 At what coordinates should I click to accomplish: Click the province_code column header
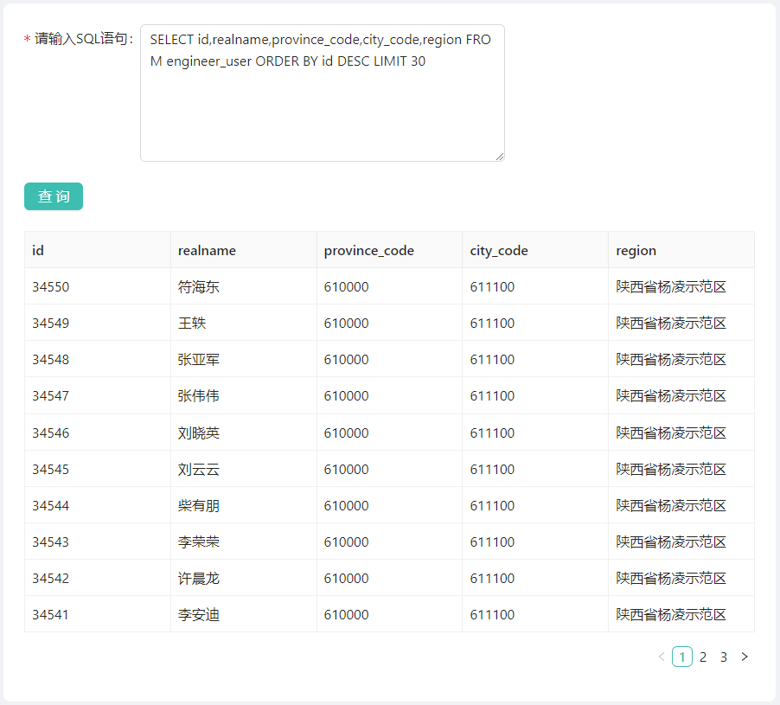coord(389,250)
